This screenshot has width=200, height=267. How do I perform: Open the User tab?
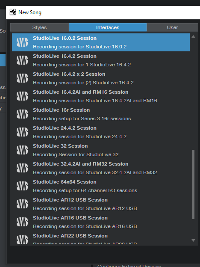tap(172, 27)
